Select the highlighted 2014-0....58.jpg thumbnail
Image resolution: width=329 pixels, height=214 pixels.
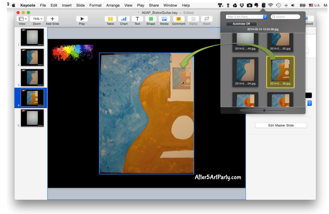pyautogui.click(x=280, y=72)
